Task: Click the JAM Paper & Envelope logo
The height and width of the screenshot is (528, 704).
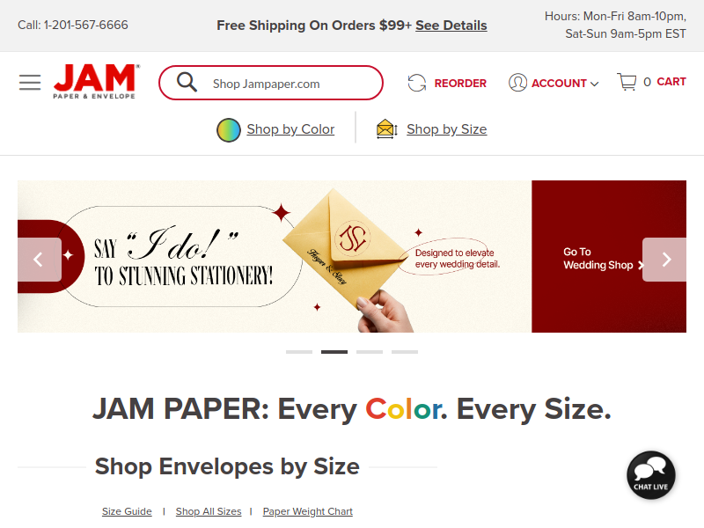Action: point(97,81)
